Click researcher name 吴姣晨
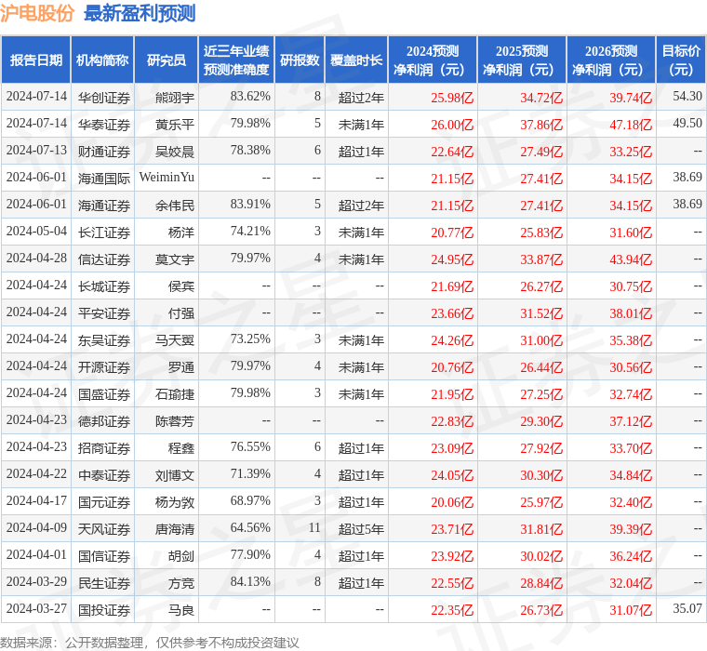The height and width of the screenshot is (651, 707). (175, 152)
